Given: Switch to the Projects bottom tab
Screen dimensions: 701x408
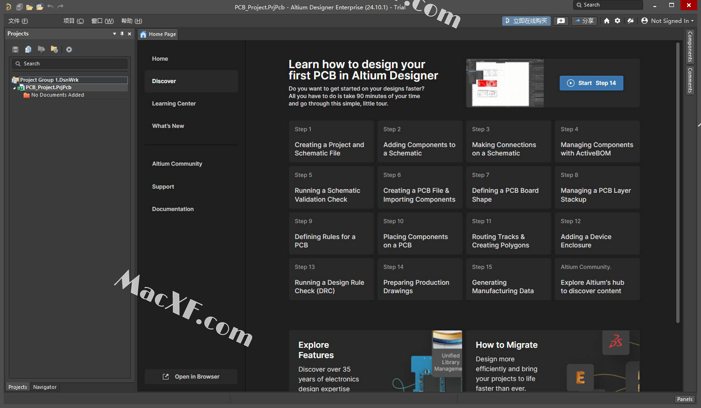Looking at the screenshot, I should point(18,387).
